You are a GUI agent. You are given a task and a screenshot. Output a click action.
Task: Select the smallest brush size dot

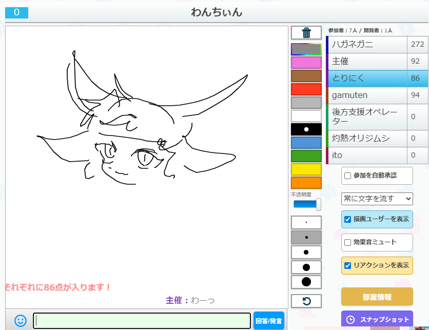(306, 222)
